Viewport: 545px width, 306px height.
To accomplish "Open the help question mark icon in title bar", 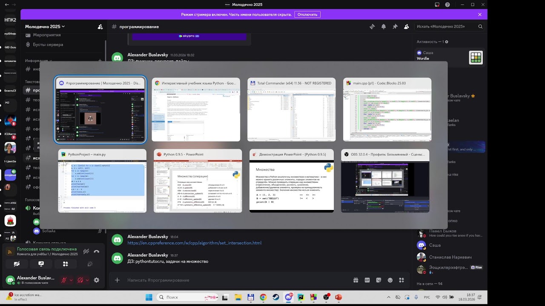I will coord(447,5).
